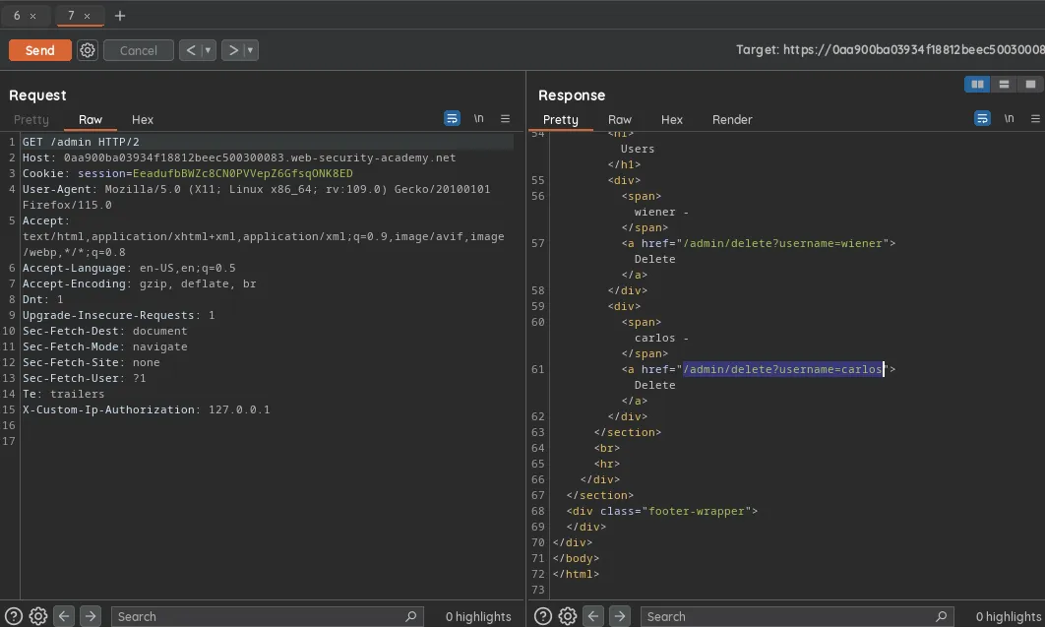
Task: Toggle non-printable characters in Request panel
Action: pos(478,118)
